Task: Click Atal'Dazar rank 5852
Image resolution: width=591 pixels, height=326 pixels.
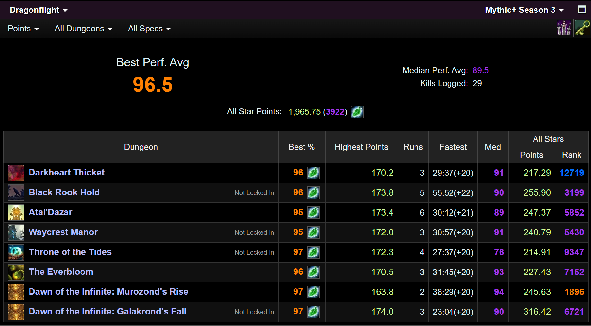Action: (574, 213)
